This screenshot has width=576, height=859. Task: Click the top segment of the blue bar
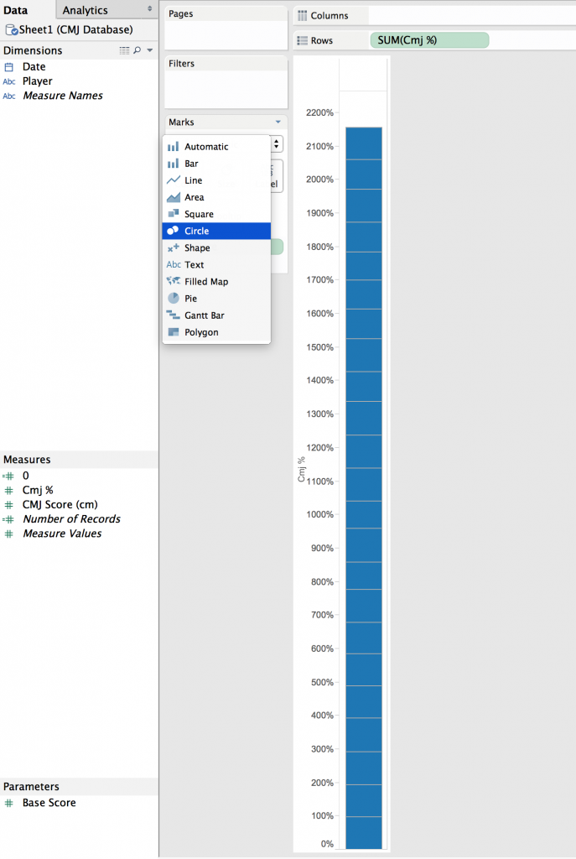coord(364,143)
